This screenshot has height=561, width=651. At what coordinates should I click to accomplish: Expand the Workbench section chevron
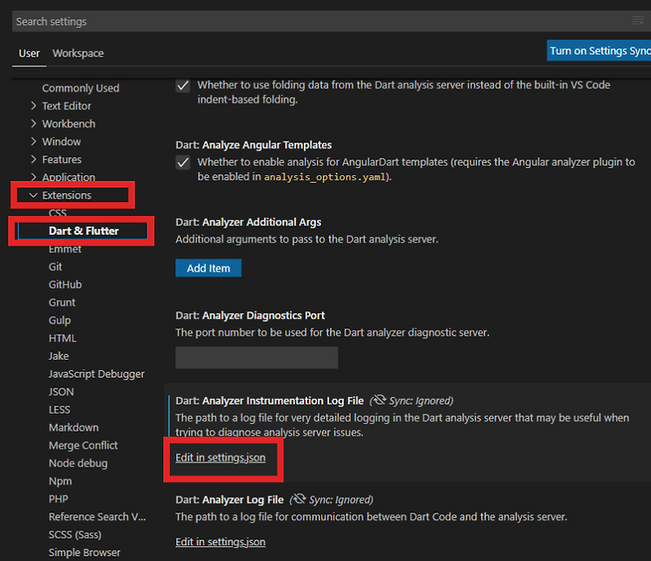(34, 124)
